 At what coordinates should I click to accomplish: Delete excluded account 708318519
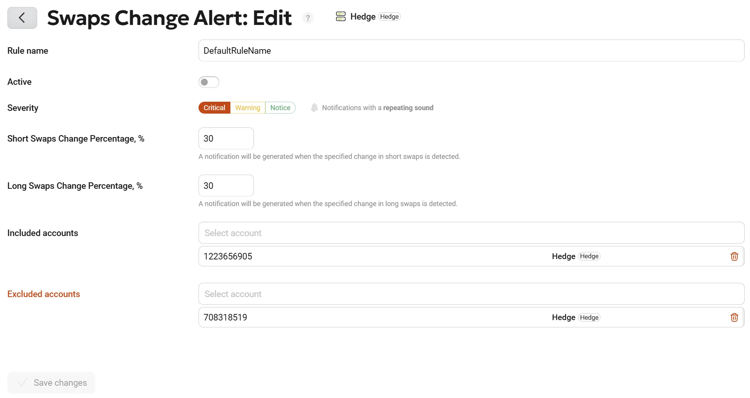tap(734, 317)
